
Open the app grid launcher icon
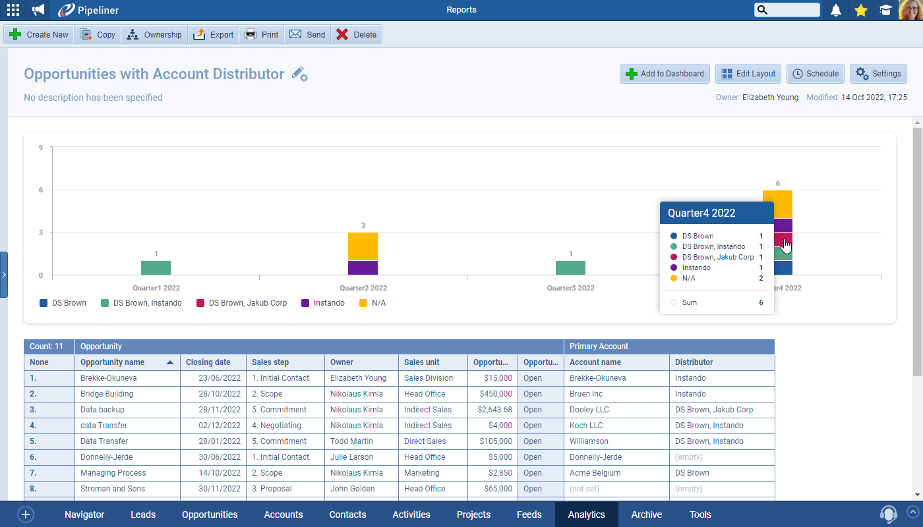pos(13,10)
